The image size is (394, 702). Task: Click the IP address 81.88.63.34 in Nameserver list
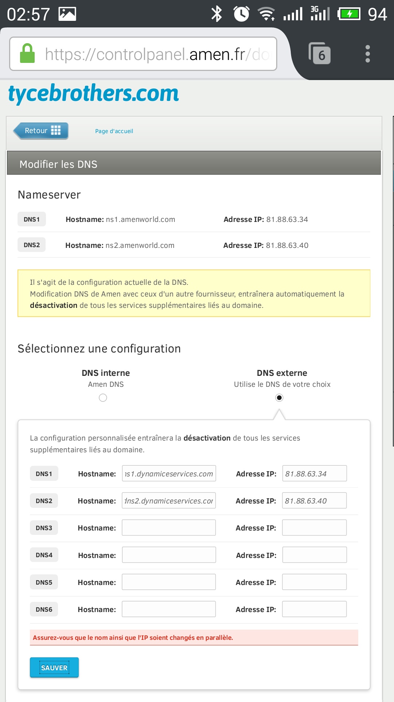coord(287,219)
